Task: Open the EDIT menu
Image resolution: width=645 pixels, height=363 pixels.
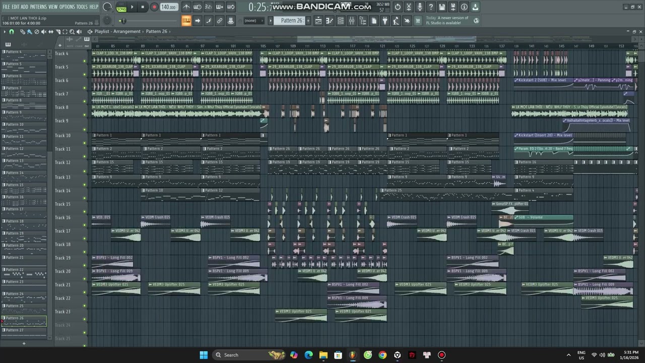Action: pyautogui.click(x=16, y=7)
